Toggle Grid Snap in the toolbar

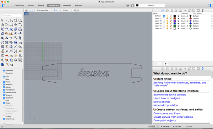pyautogui.click(x=19, y=5)
